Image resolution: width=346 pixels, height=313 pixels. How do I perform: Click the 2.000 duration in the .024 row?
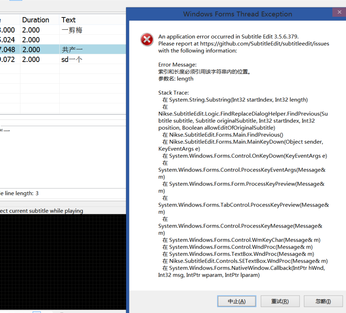31,40
